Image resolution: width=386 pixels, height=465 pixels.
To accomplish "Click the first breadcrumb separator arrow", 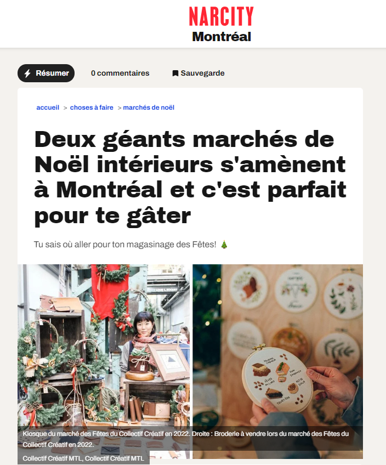I will click(x=65, y=108).
